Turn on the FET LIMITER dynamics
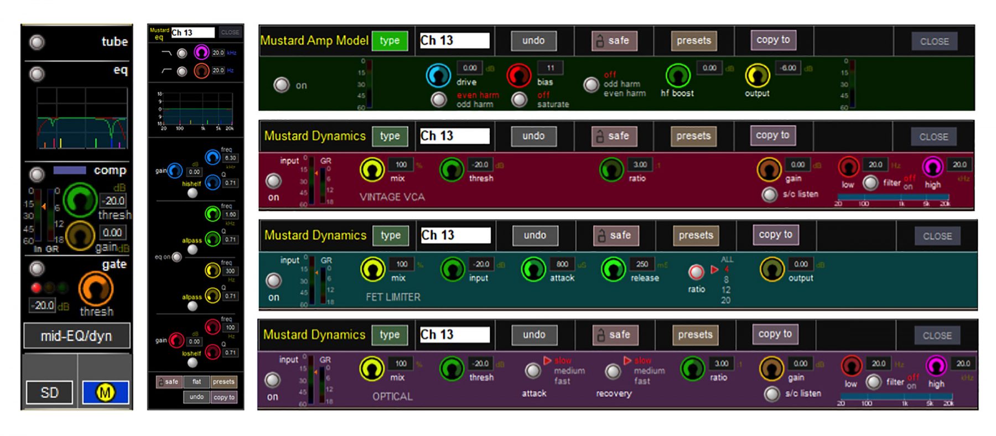Image resolution: width=996 pixels, height=436 pixels. [274, 280]
